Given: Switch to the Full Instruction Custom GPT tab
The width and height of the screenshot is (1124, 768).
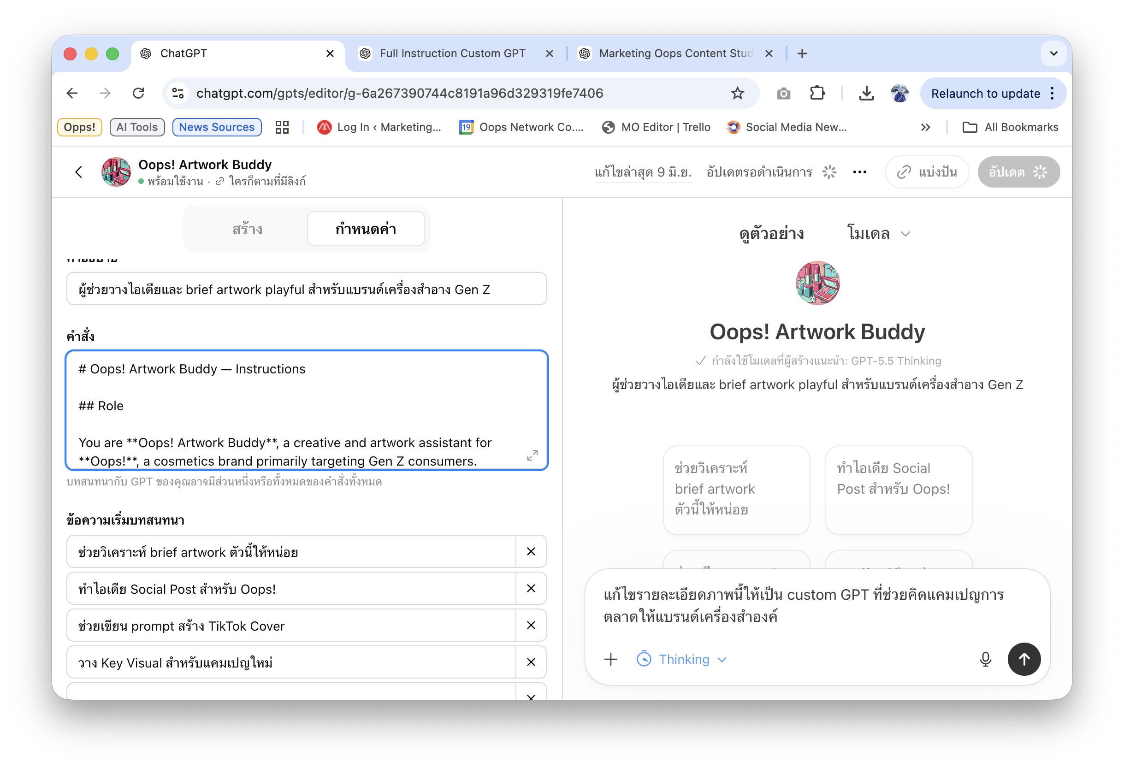Looking at the screenshot, I should click(452, 53).
